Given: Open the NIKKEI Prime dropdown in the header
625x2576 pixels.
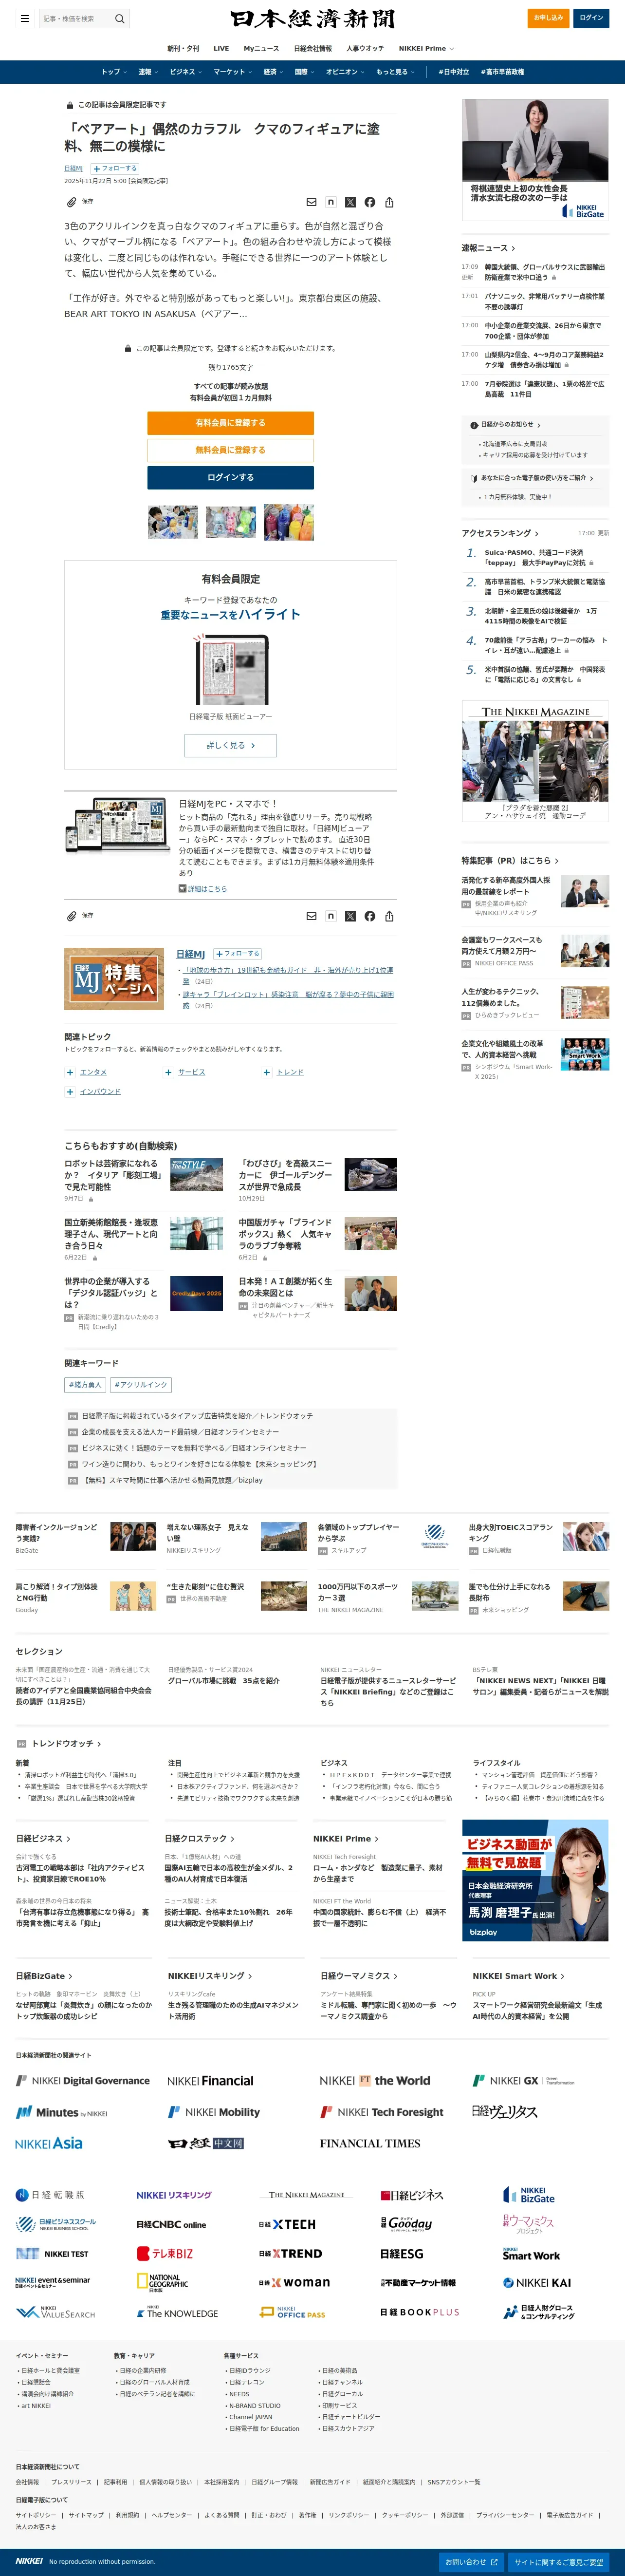Looking at the screenshot, I should click(x=426, y=48).
